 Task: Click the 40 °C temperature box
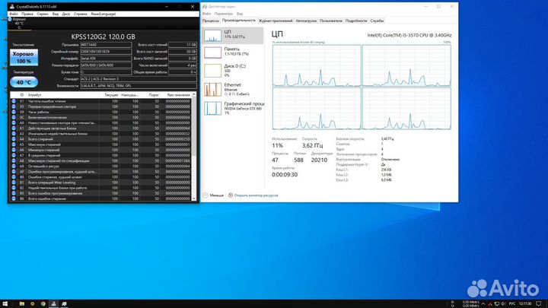pyautogui.click(x=23, y=81)
